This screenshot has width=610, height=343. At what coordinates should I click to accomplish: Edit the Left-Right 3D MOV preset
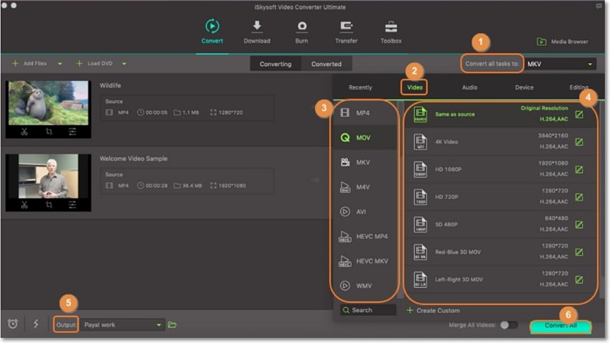click(x=579, y=279)
